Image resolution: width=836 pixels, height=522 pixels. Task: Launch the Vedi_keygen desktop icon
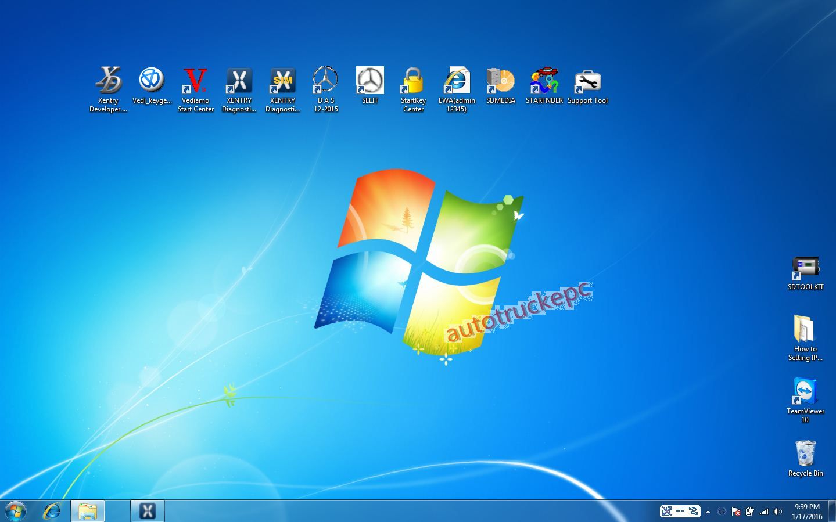click(x=152, y=85)
